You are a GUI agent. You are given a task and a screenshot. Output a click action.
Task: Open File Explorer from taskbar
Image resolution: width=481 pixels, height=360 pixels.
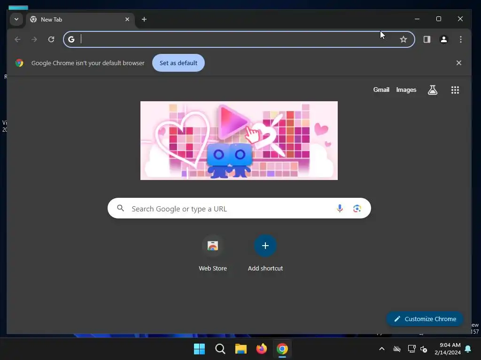click(x=241, y=349)
